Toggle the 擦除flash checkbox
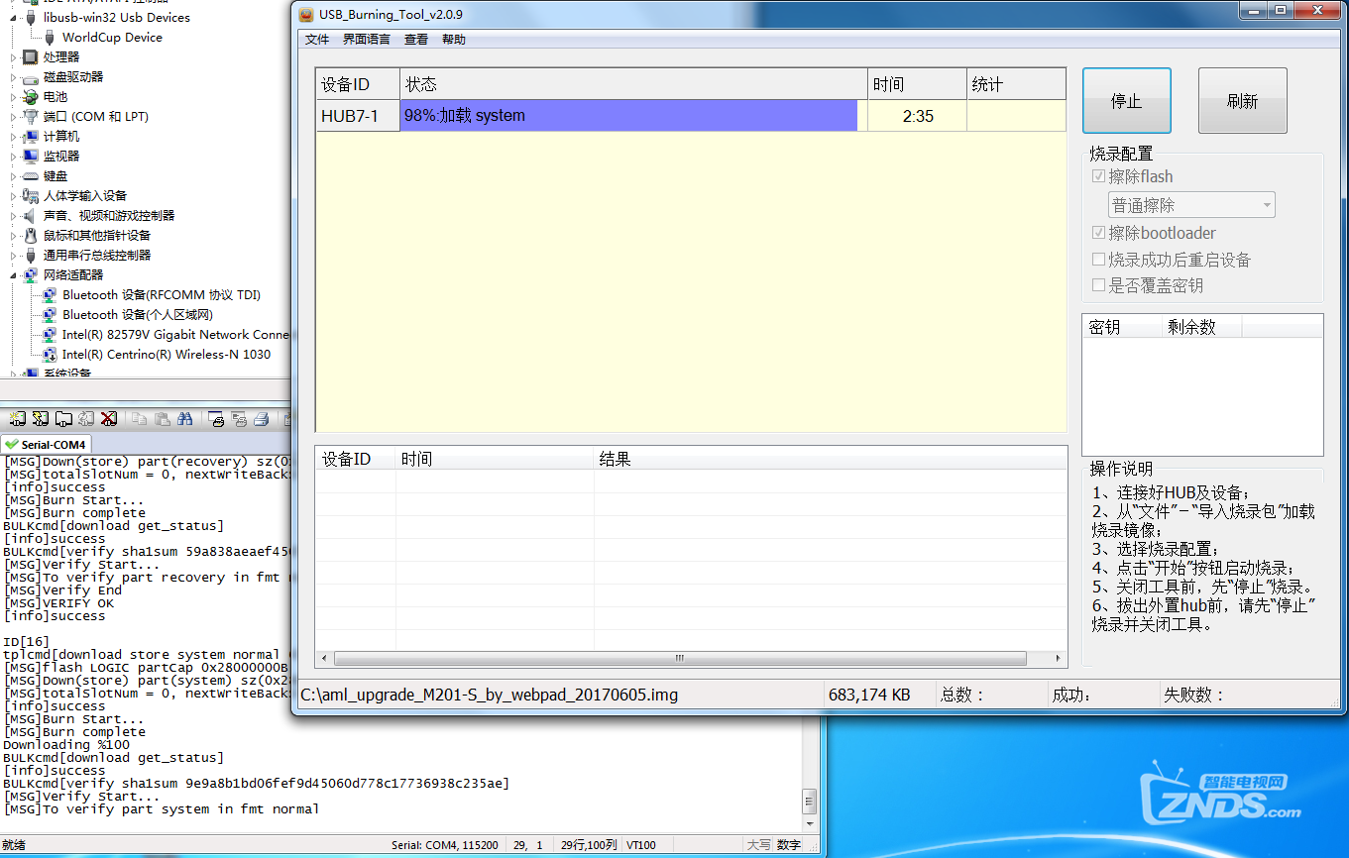The image size is (1349, 858). pyautogui.click(x=1098, y=176)
